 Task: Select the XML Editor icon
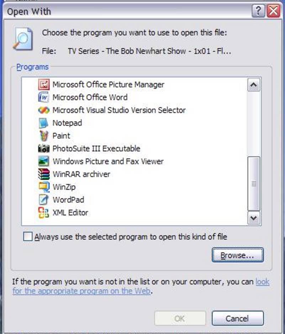(x=44, y=213)
